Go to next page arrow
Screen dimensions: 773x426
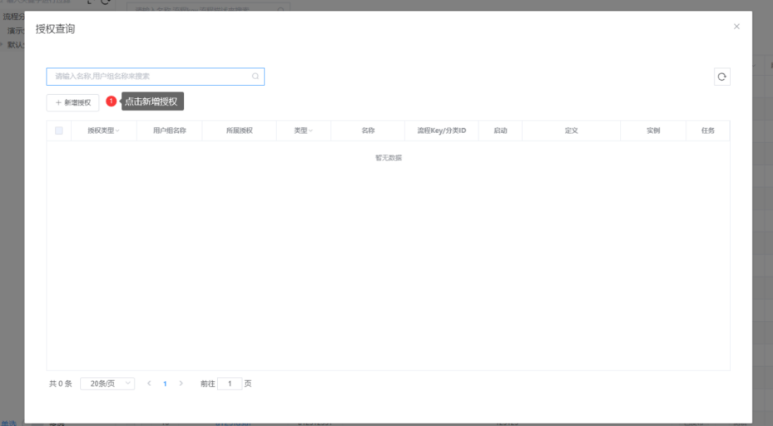tap(181, 384)
